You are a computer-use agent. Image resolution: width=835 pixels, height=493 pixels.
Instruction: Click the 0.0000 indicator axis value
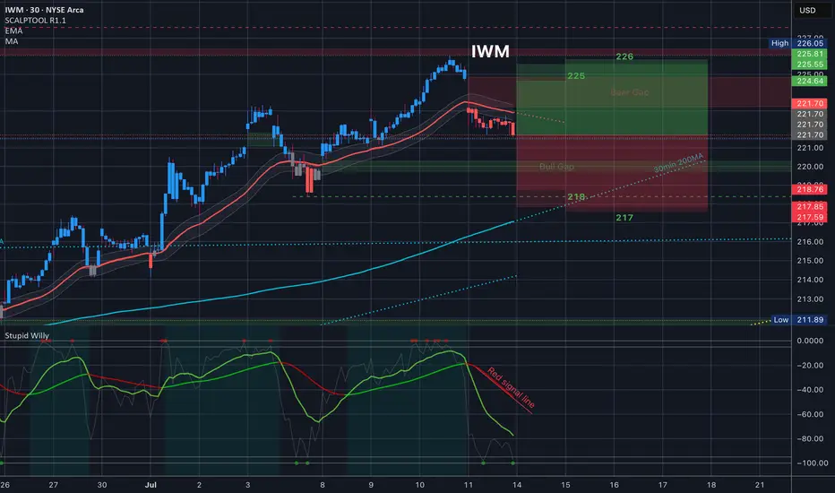point(810,341)
